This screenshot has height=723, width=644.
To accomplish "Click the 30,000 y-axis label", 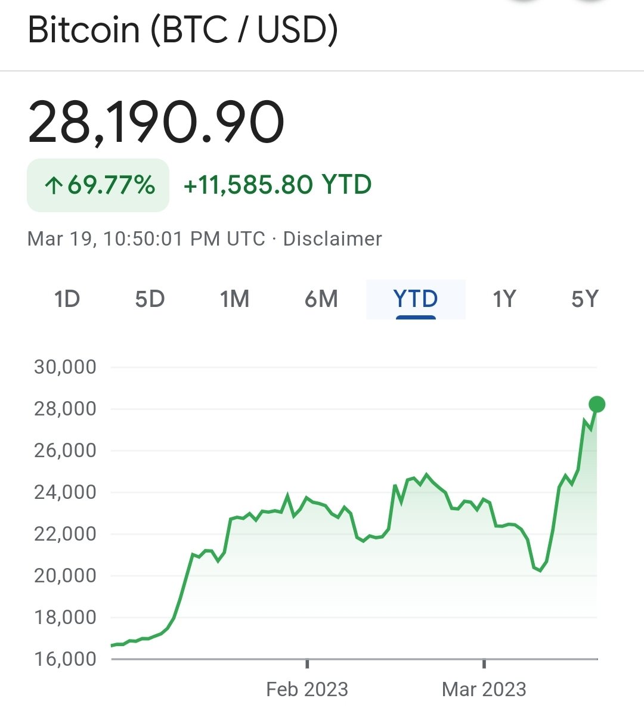I will coord(65,367).
